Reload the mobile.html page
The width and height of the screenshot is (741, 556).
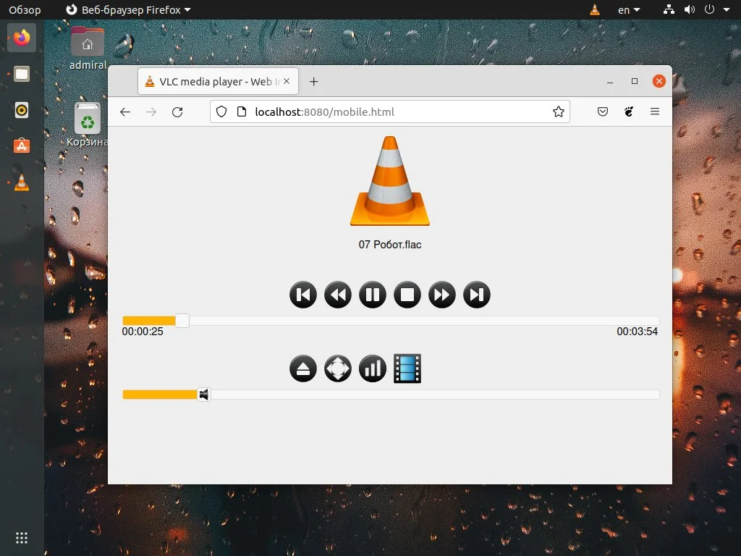coord(177,111)
